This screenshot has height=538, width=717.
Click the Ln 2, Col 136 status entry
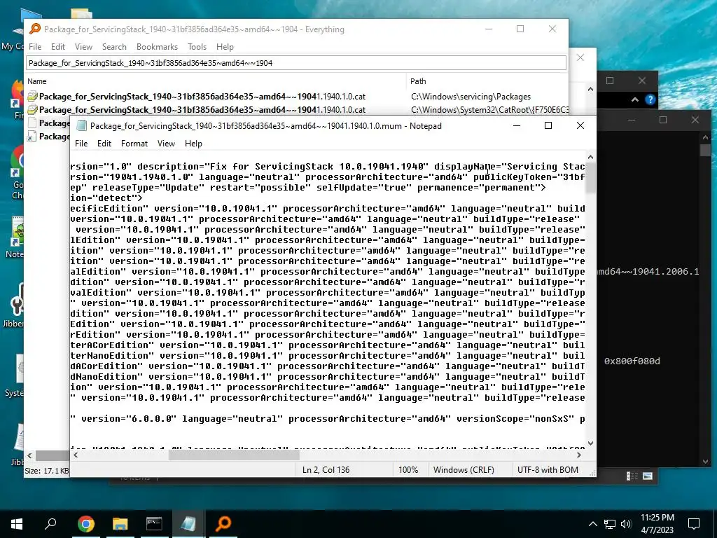point(326,470)
